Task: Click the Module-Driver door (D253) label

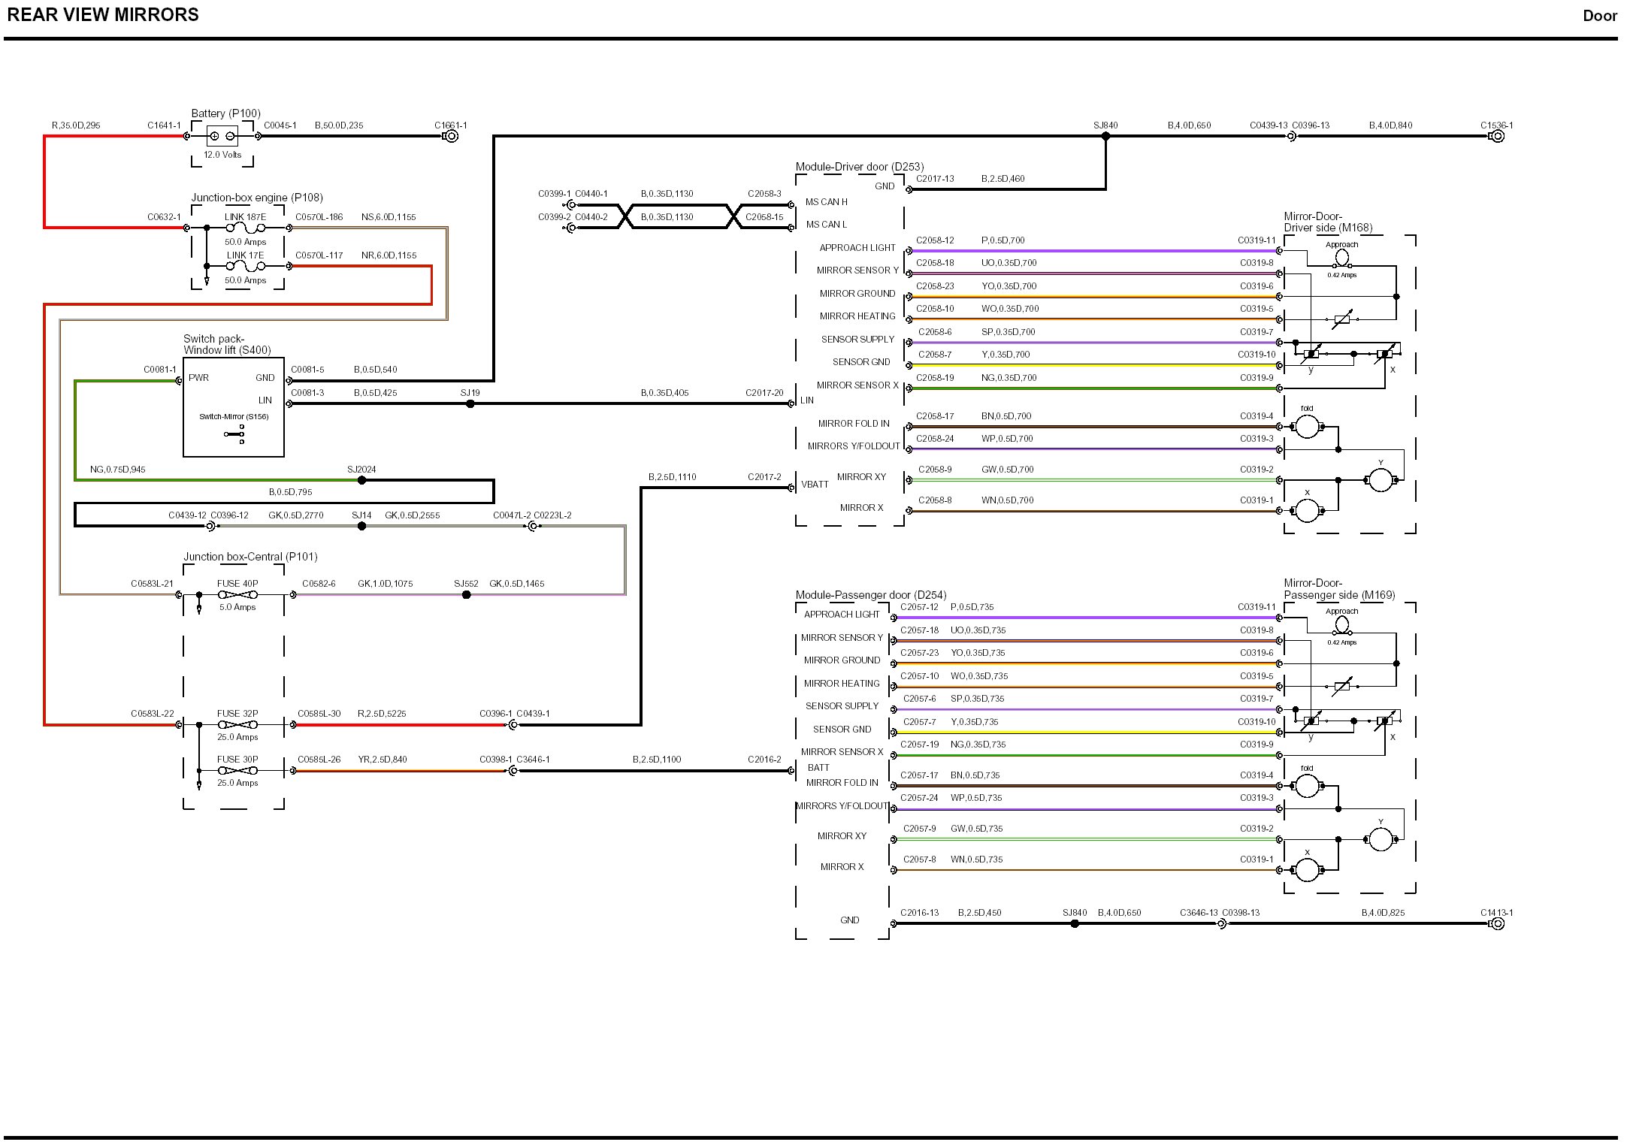Action: (x=859, y=167)
